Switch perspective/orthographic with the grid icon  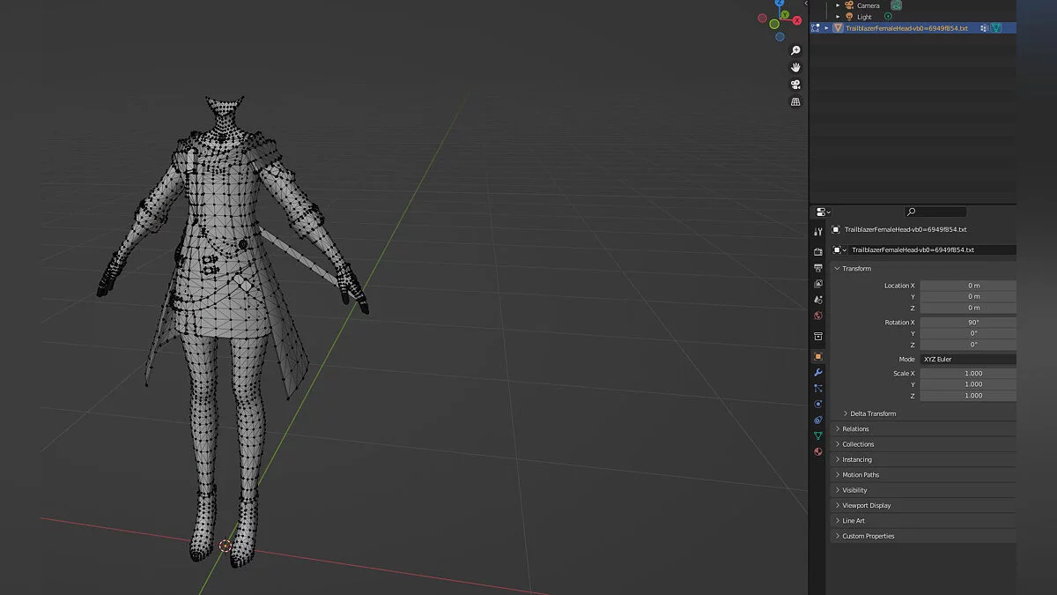point(795,102)
